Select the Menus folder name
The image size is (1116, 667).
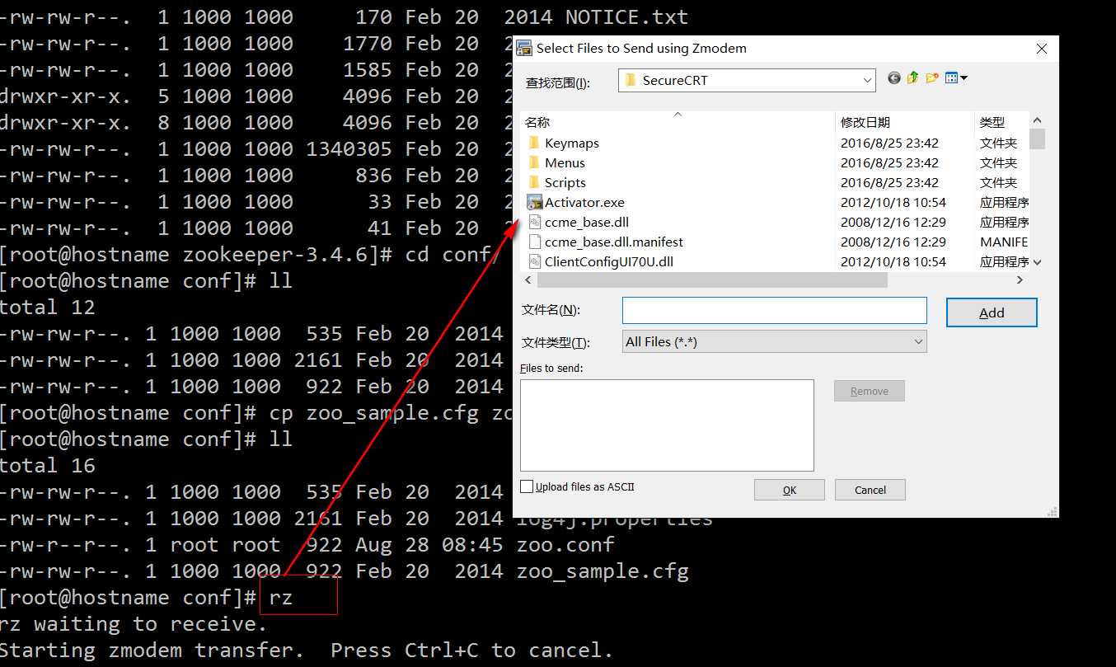tap(565, 163)
